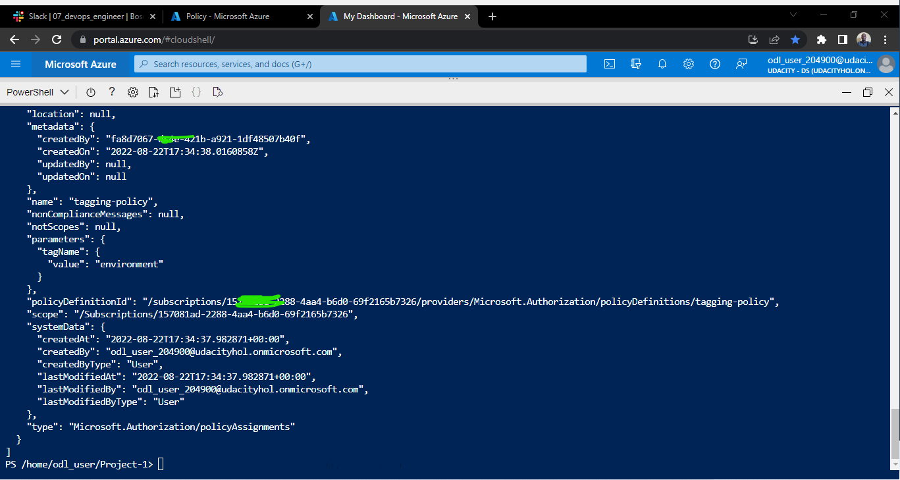900x480 pixels.
Task: Open the Cloud Shell web preview icon
Action: click(217, 92)
